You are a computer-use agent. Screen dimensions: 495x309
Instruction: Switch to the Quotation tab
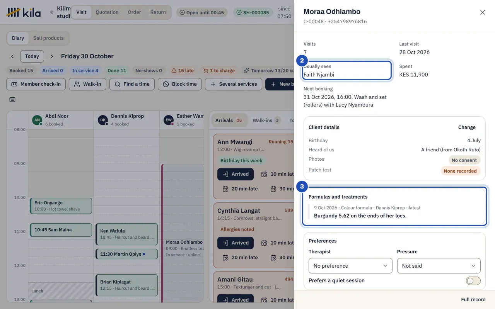coord(107,12)
